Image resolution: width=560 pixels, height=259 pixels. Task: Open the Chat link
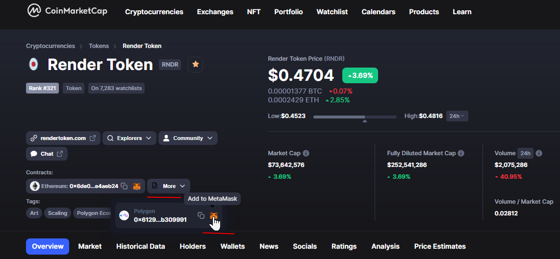[x=47, y=154]
